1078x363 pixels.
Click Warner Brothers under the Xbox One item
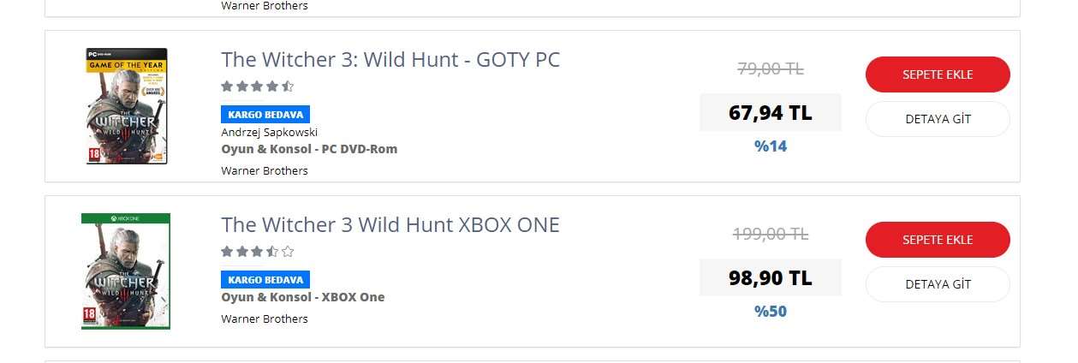pos(265,318)
